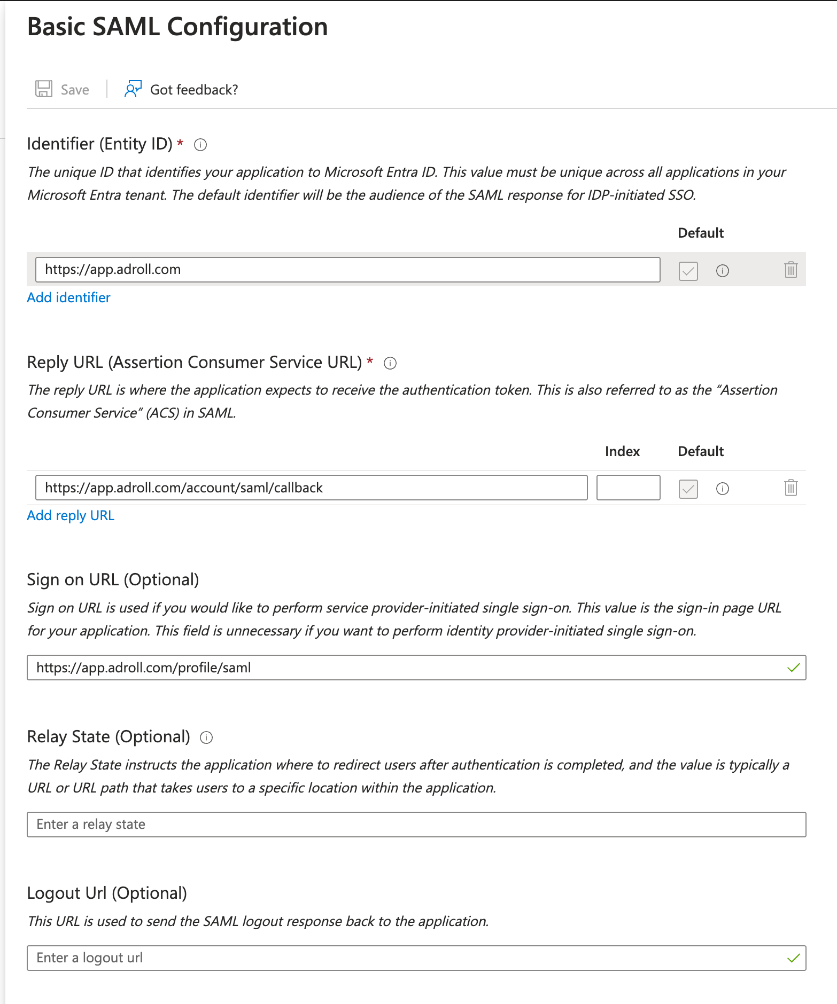This screenshot has height=1004, width=837.
Task: Delete the saml/callback reply URL row
Action: click(790, 488)
